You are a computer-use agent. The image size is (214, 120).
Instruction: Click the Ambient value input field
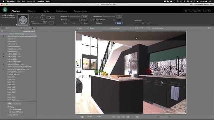119,23
